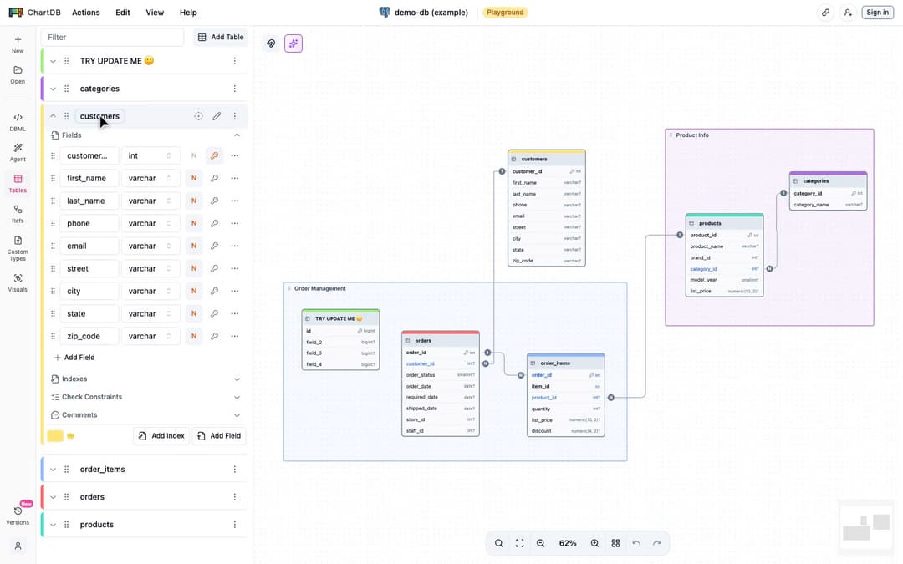Expand the Comments section
Image resolution: width=903 pixels, height=564 pixels.
[x=237, y=415]
